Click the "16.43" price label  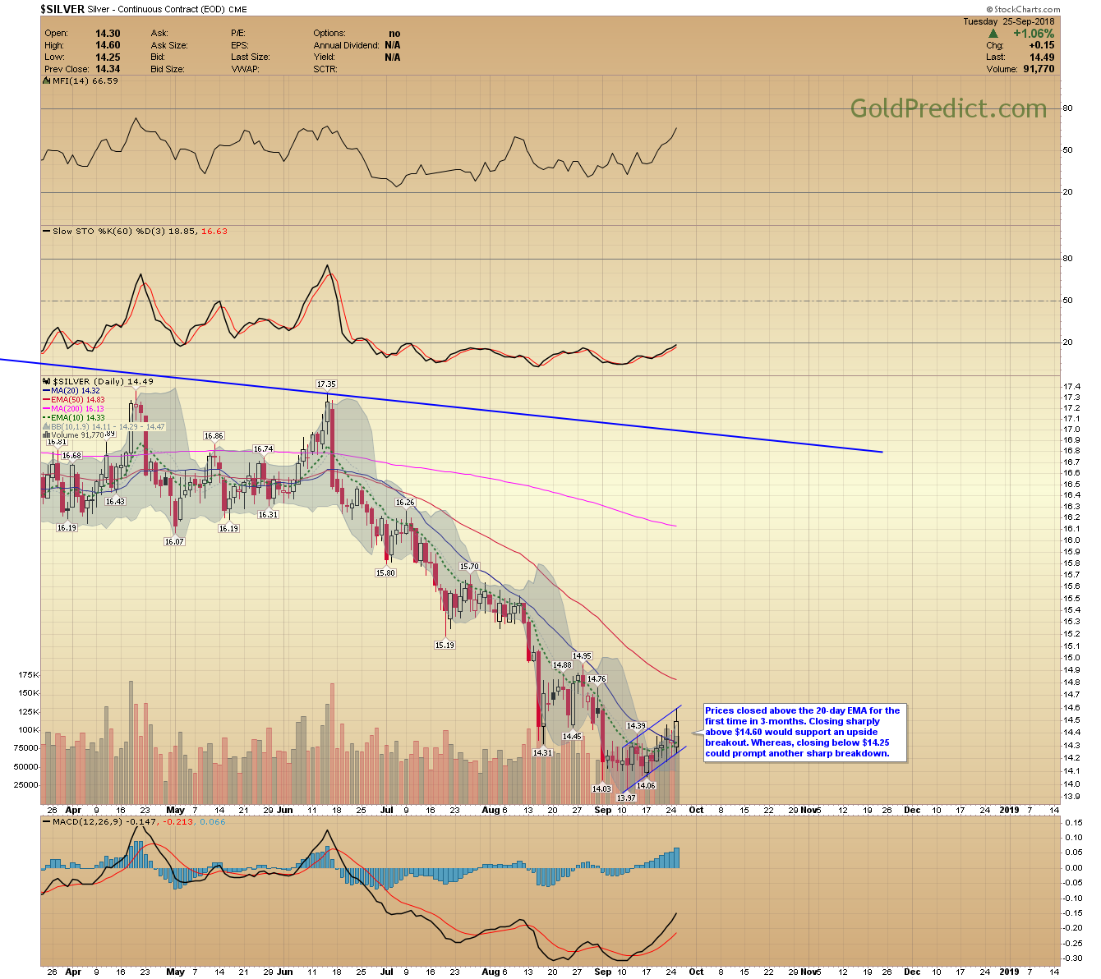(x=115, y=502)
